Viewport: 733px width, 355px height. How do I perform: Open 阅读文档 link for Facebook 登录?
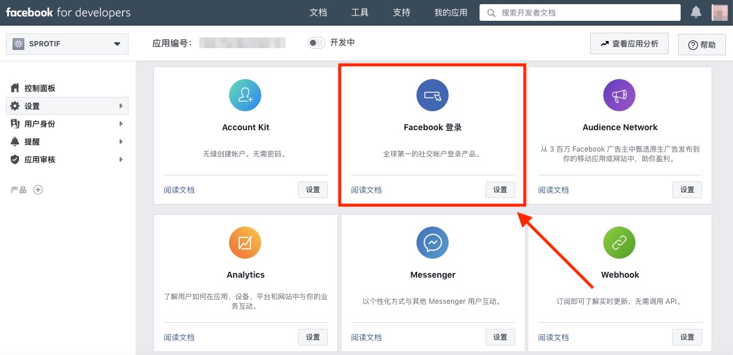click(x=366, y=190)
